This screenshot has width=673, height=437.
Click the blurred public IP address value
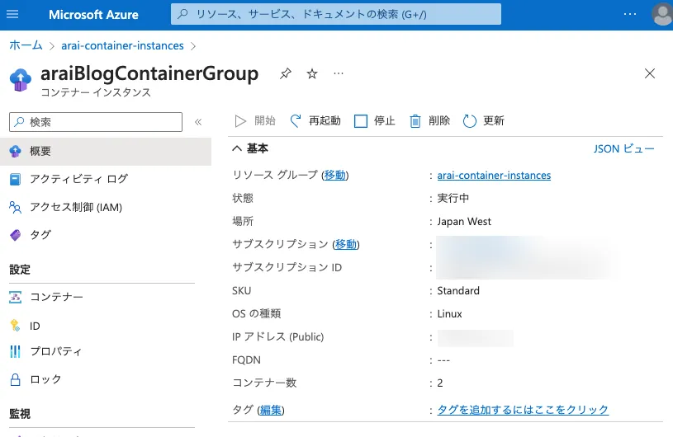click(475, 337)
